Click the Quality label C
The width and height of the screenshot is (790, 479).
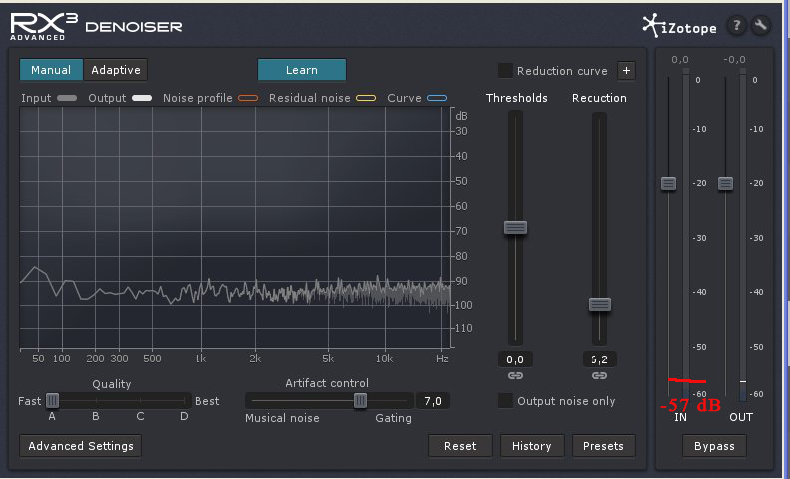140,416
